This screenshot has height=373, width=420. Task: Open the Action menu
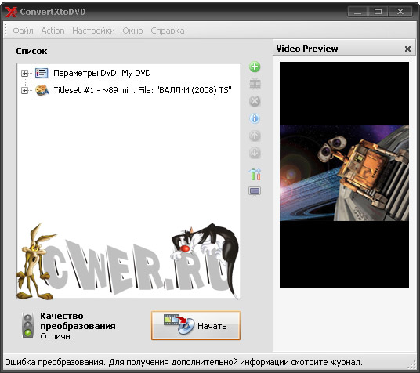pyautogui.click(x=52, y=31)
